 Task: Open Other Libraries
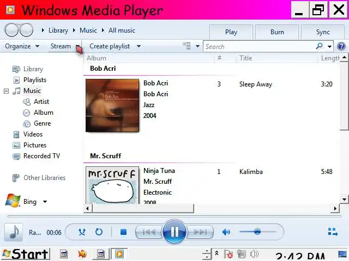(44, 178)
